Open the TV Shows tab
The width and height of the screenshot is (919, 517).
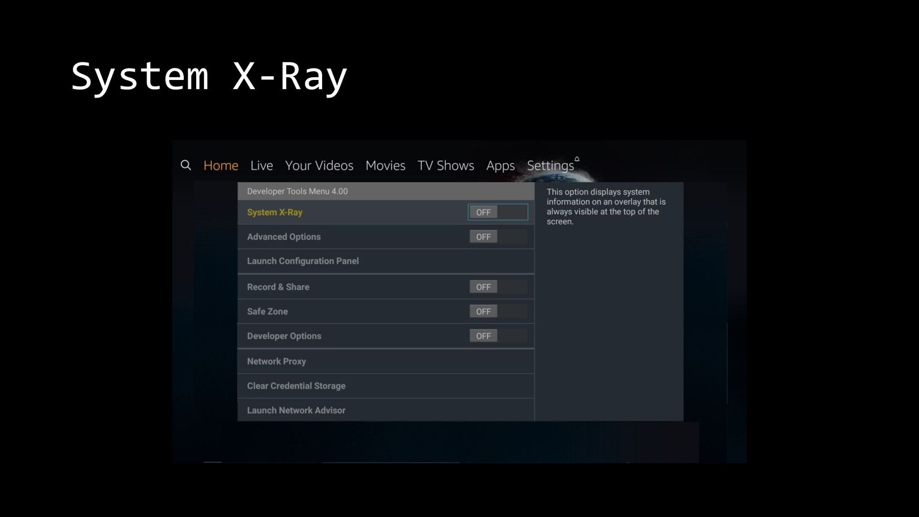tap(446, 166)
